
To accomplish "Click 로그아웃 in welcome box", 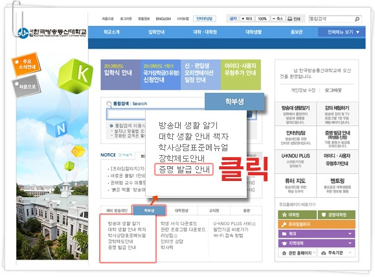I will [x=333, y=90].
